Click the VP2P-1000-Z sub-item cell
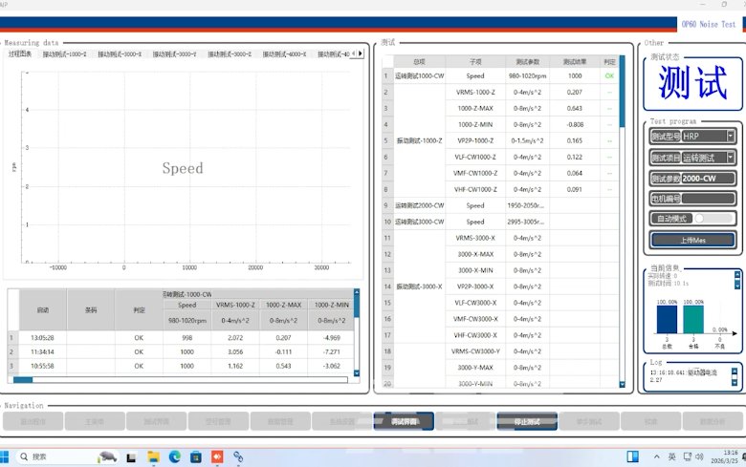The image size is (746, 467). 475,140
